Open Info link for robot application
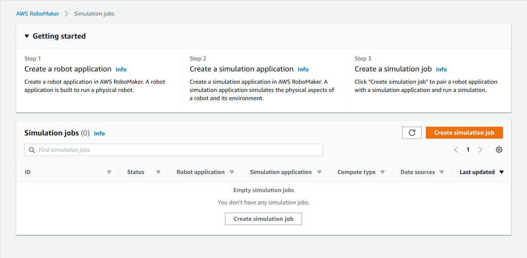The image size is (527, 258). point(121,70)
